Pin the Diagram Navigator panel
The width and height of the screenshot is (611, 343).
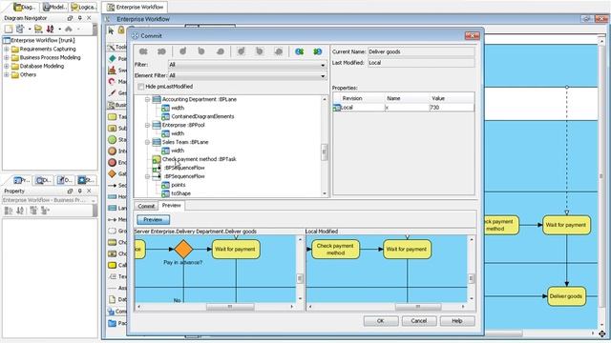[80, 18]
